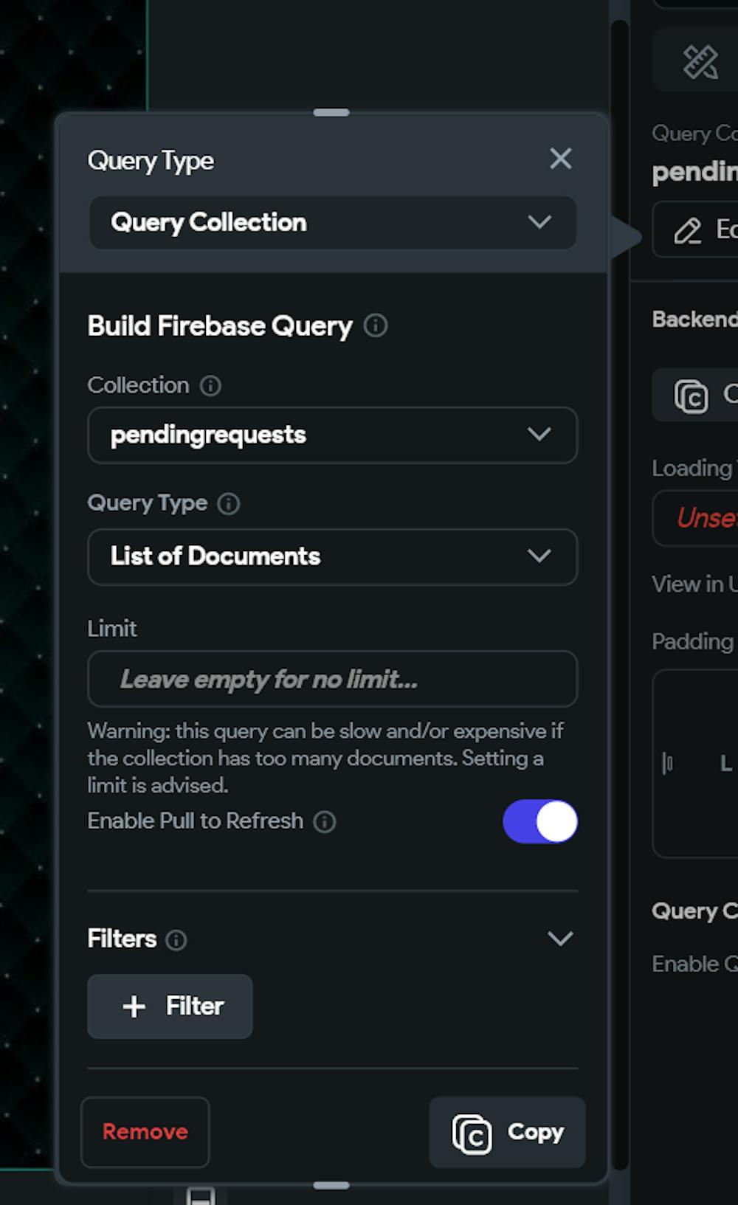Add a new Filter
The image size is (738, 1205).
click(x=170, y=1006)
